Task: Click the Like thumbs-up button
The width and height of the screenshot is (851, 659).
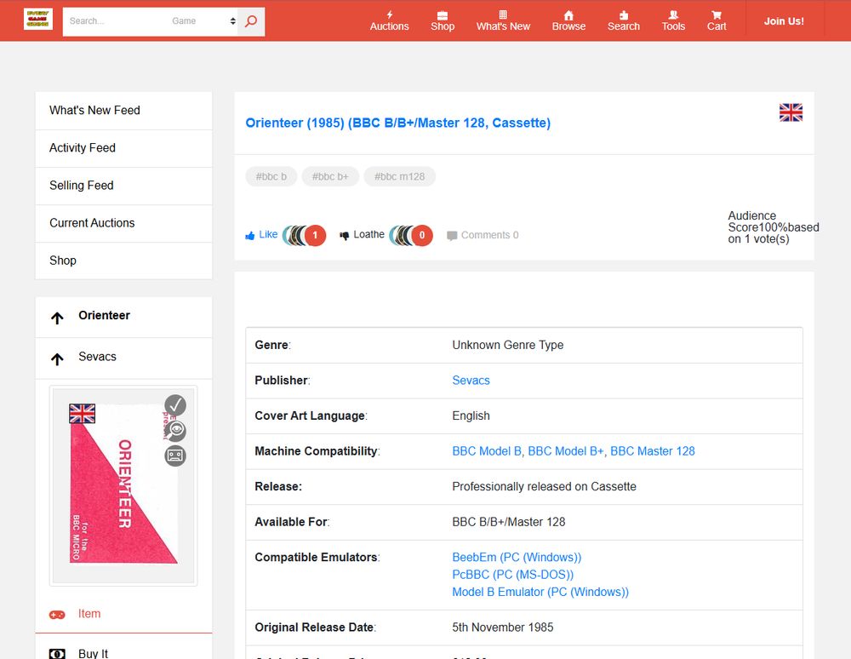Action: [261, 234]
